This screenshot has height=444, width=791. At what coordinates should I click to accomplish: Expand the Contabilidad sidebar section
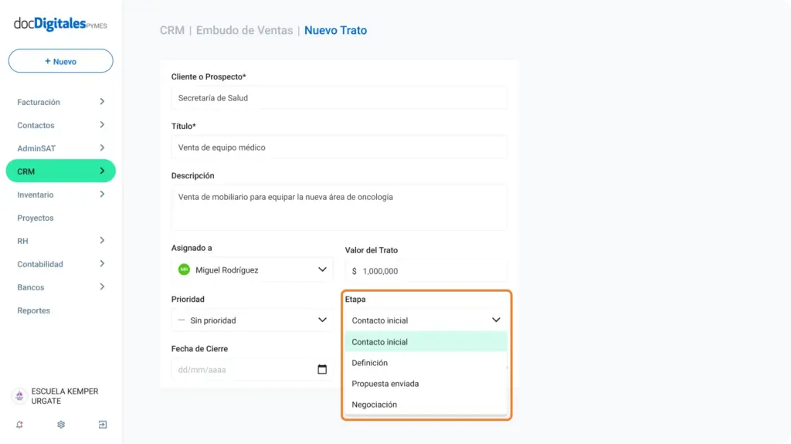[x=60, y=264]
